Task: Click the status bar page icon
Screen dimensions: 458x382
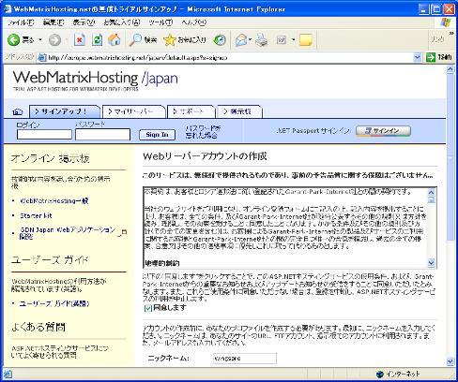Action: coord(8,374)
